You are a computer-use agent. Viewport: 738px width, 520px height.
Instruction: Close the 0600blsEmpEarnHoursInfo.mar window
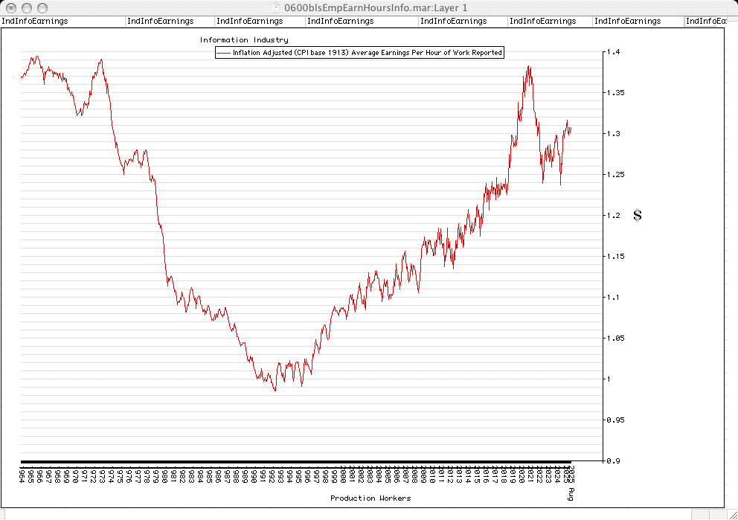[10, 7]
